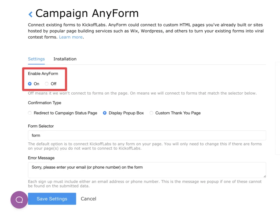Select the Off radio for Enable AnyForm

(46, 84)
